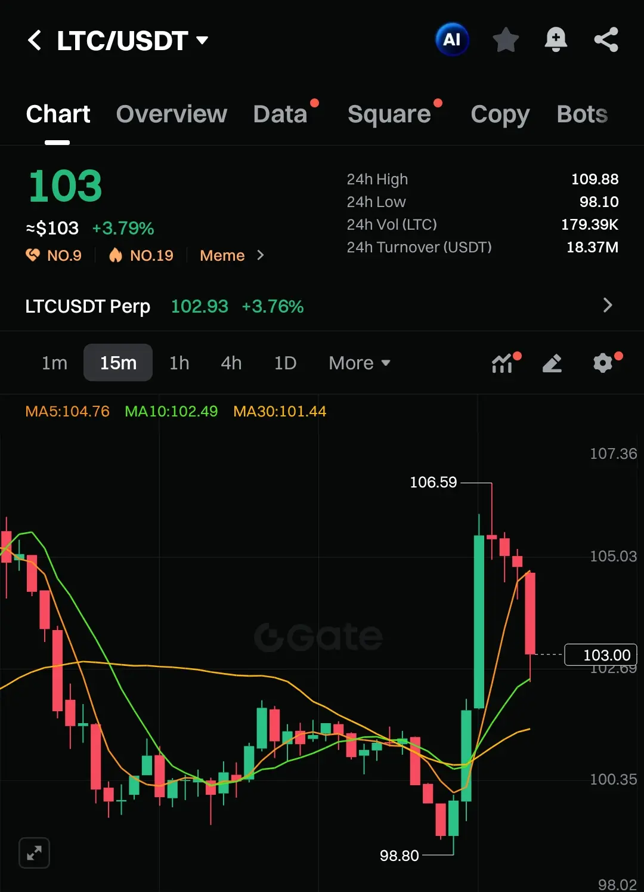This screenshot has height=892, width=644.
Task: Open the Meme category tag
Action: [x=222, y=255]
